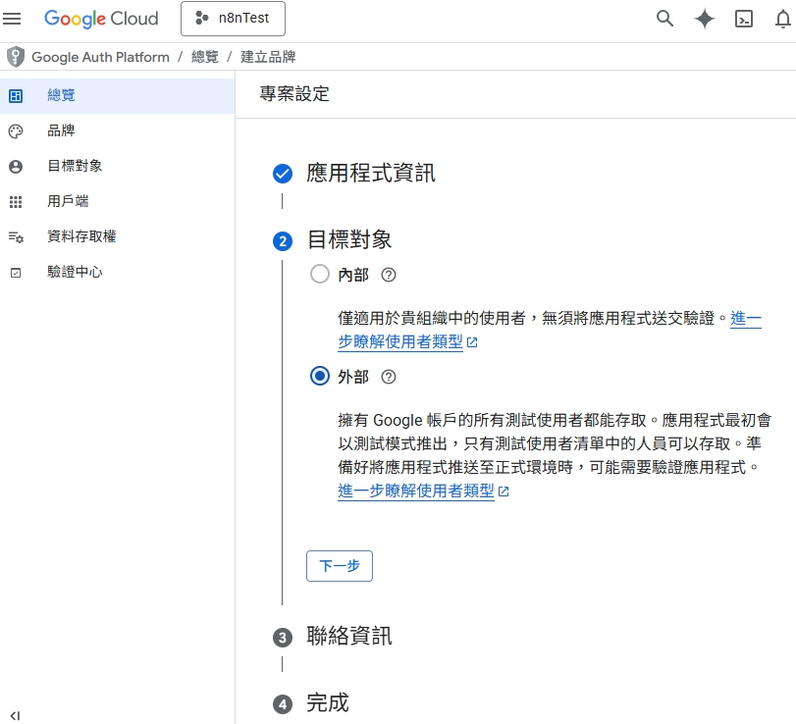Open Gemini sparkle assistant icon
796x724 pixels.
click(x=704, y=19)
